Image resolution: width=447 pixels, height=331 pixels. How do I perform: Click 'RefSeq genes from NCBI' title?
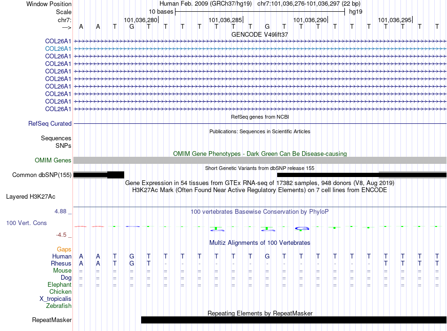pyautogui.click(x=260, y=117)
